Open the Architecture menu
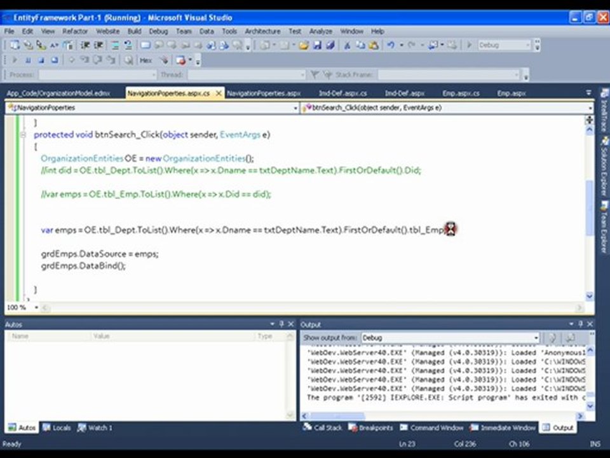 pos(262,31)
